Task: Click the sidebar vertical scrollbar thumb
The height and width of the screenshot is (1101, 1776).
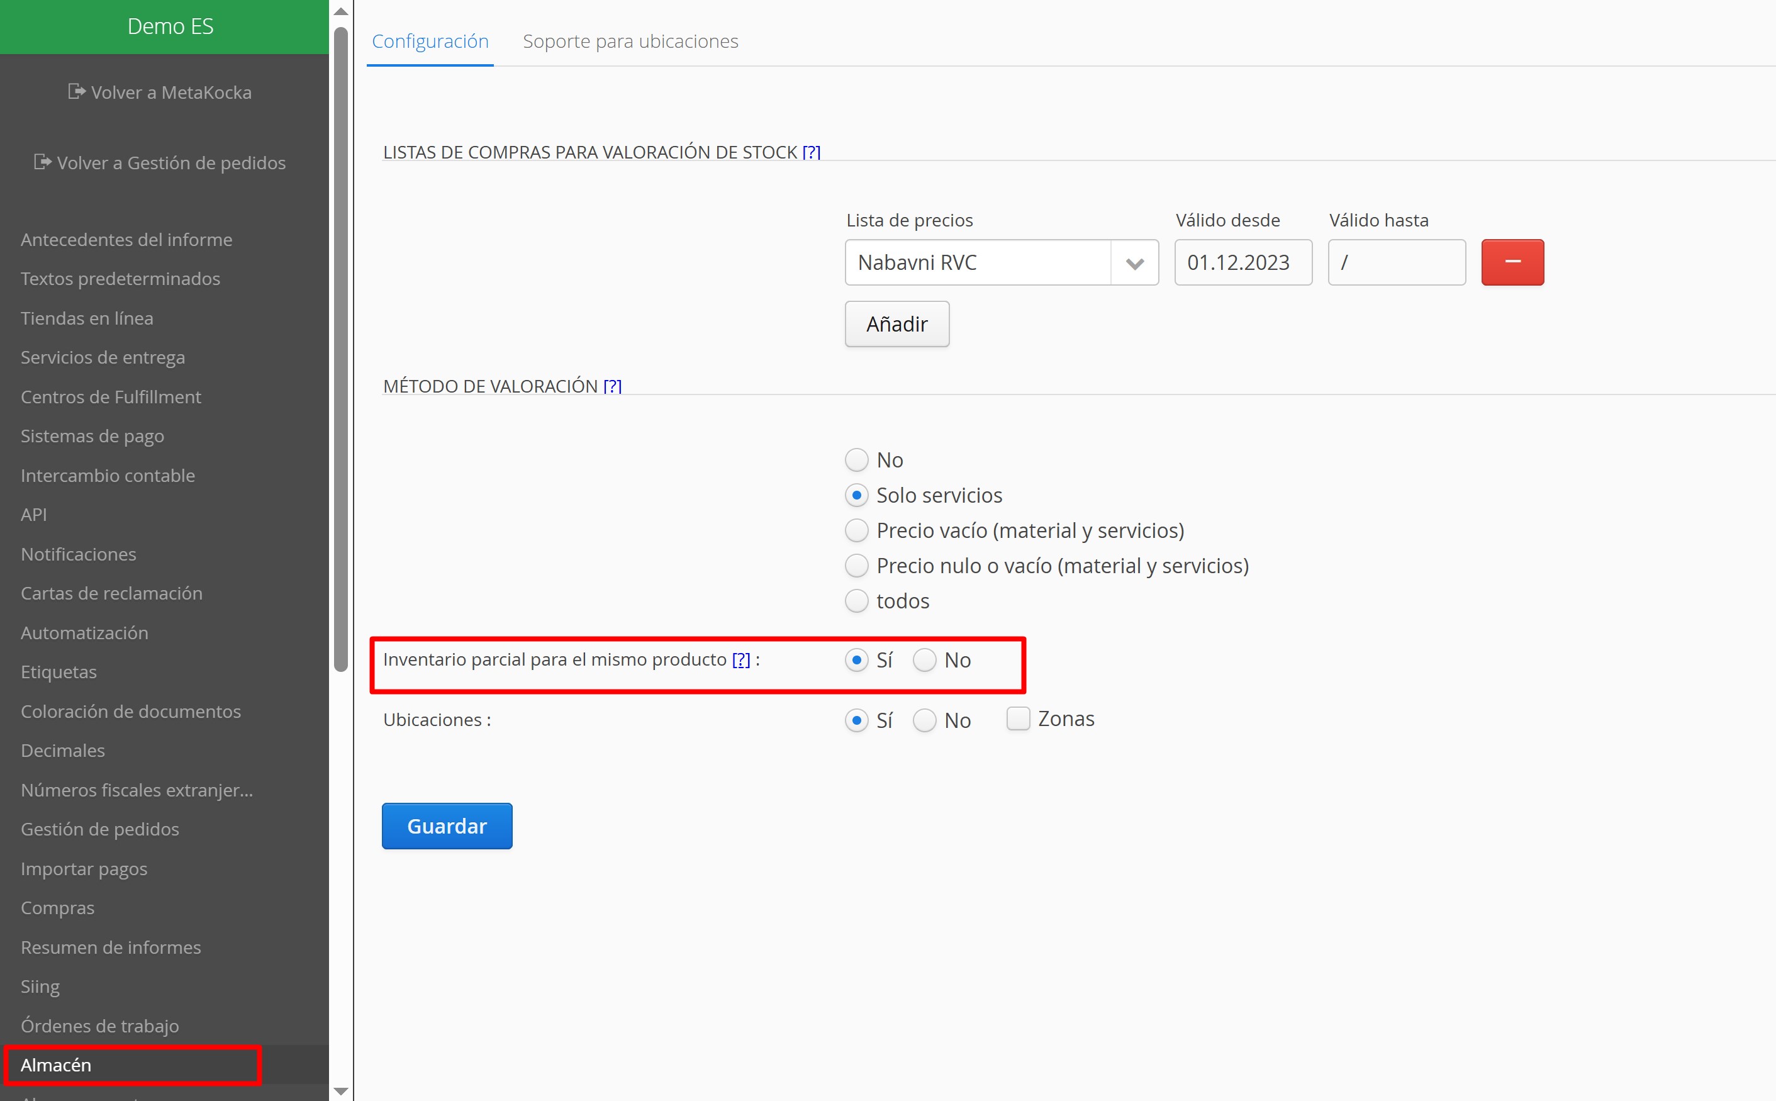Action: (x=340, y=350)
